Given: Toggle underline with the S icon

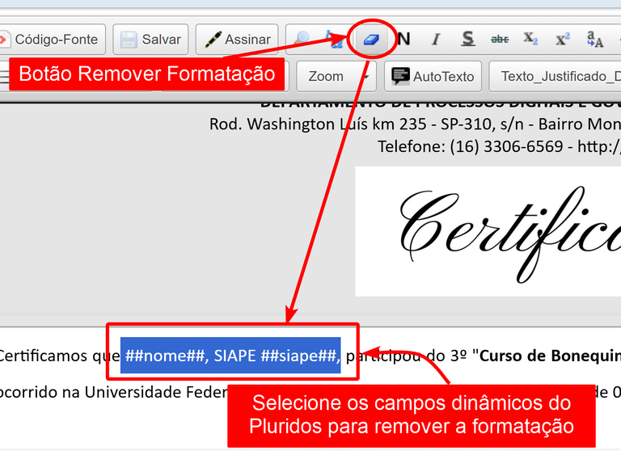Looking at the screenshot, I should pyautogui.click(x=467, y=39).
